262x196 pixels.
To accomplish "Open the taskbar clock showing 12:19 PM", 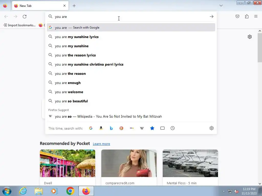I will pos(249,191).
